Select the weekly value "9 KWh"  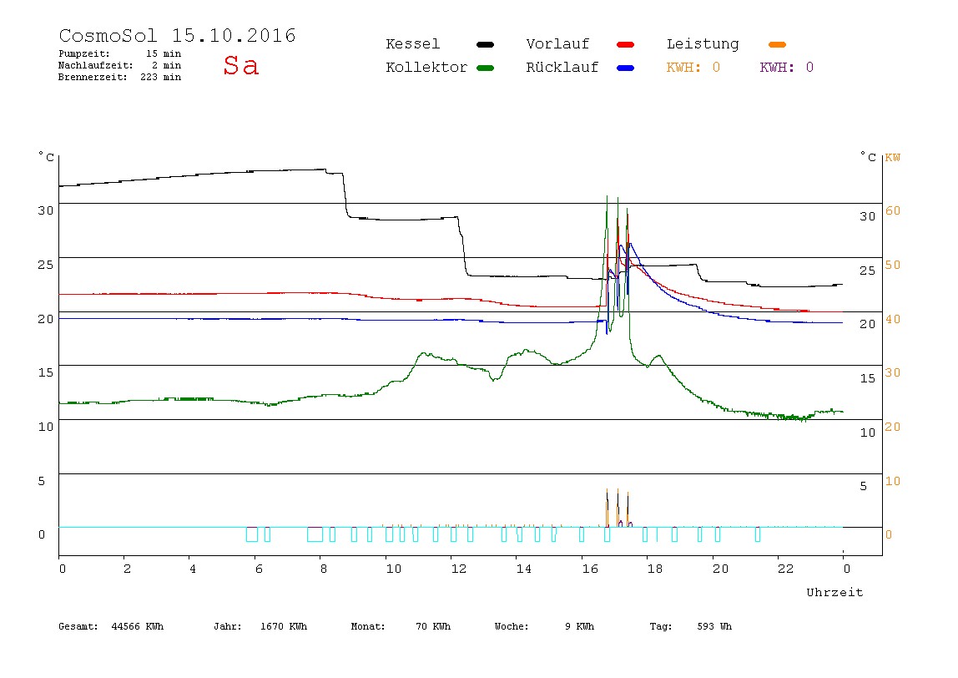pos(579,626)
